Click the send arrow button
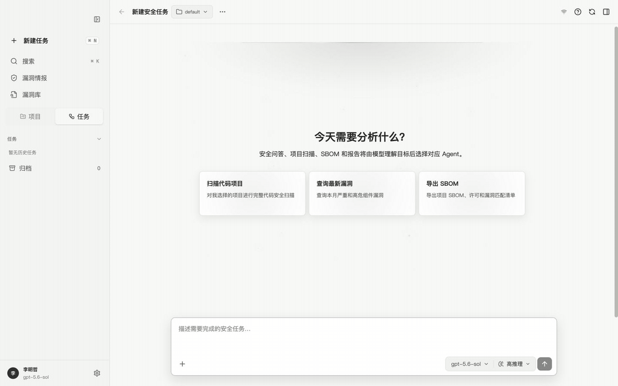The height and width of the screenshot is (386, 618). click(x=544, y=364)
